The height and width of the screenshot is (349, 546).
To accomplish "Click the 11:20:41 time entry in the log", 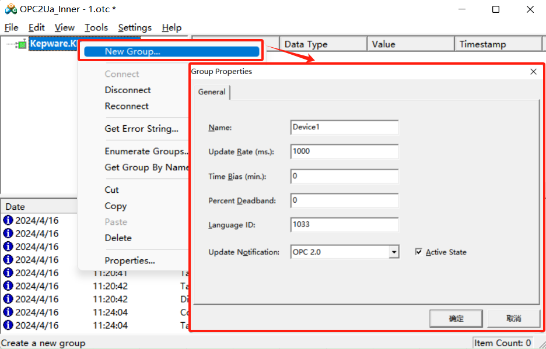I will pos(110,273).
